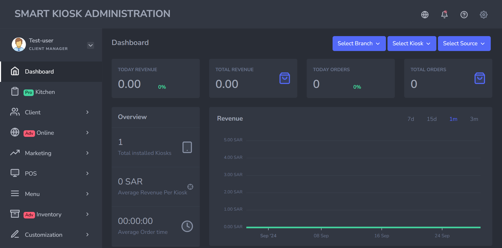Image resolution: width=502 pixels, height=248 pixels.
Task: Click the Customization pencil icon
Action: 15,234
